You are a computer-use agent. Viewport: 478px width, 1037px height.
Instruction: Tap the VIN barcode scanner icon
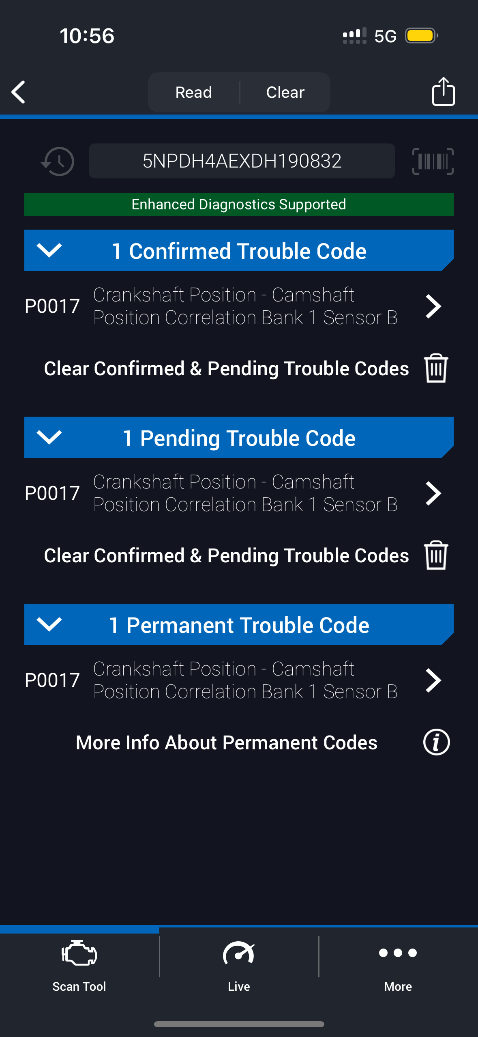433,161
